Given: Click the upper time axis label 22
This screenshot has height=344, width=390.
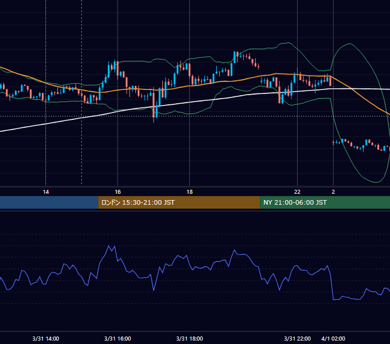Looking at the screenshot, I should pos(297,192).
